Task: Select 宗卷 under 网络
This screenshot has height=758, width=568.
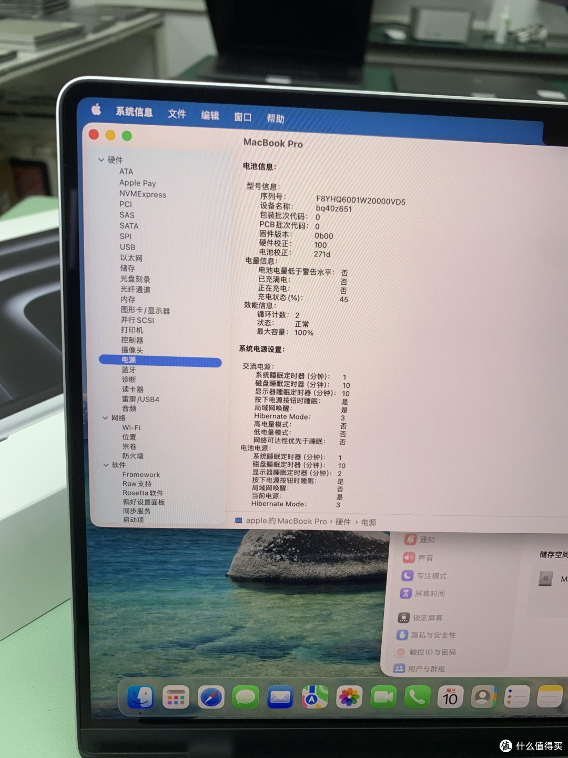Action: click(129, 446)
